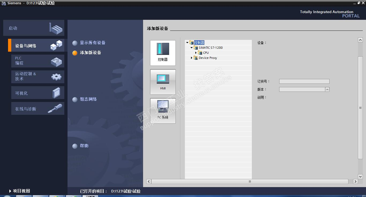
Task: Click the vertical scrollbar thumb
Action: (360, 108)
